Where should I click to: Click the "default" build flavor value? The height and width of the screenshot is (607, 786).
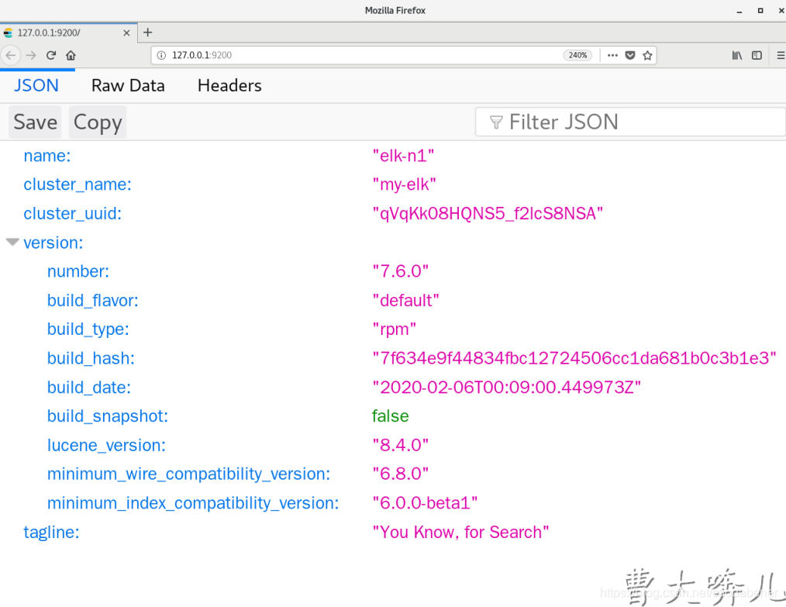coord(405,300)
